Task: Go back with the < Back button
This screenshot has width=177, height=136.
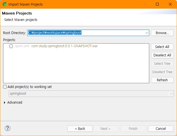Action: (x=80, y=128)
